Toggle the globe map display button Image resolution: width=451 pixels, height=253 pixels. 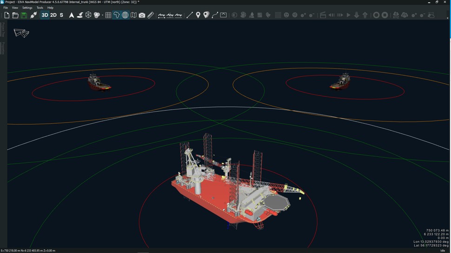[125, 15]
